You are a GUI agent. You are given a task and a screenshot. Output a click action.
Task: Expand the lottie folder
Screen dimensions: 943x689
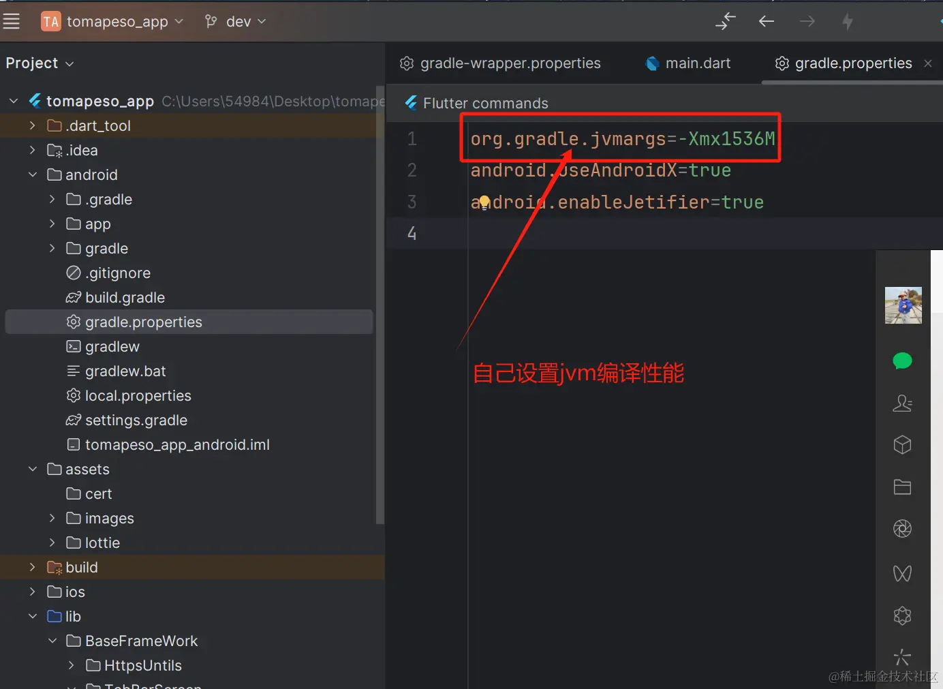[x=52, y=542]
